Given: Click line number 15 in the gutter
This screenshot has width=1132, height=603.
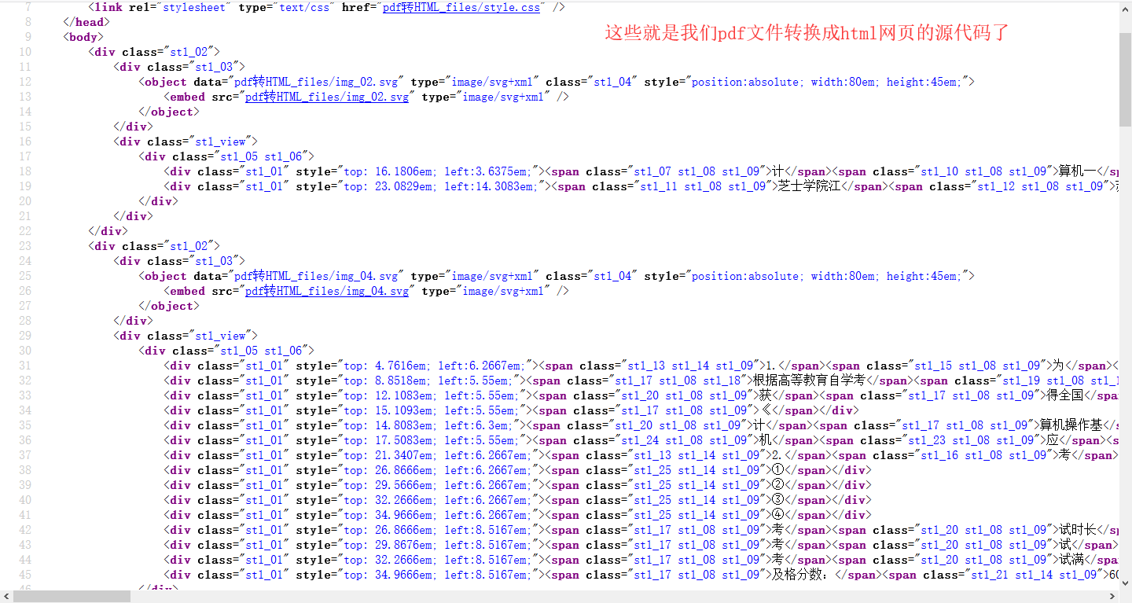Looking at the screenshot, I should pyautogui.click(x=24, y=127).
